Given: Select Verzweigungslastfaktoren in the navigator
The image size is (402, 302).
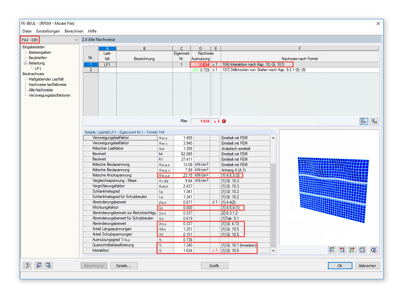Looking at the screenshot, I should point(50,95).
